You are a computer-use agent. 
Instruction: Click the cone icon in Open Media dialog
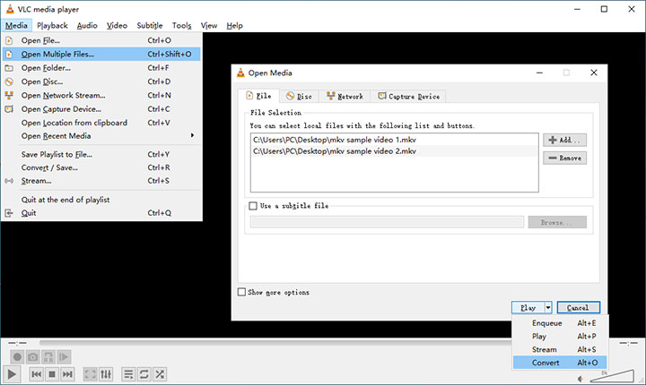(x=240, y=73)
